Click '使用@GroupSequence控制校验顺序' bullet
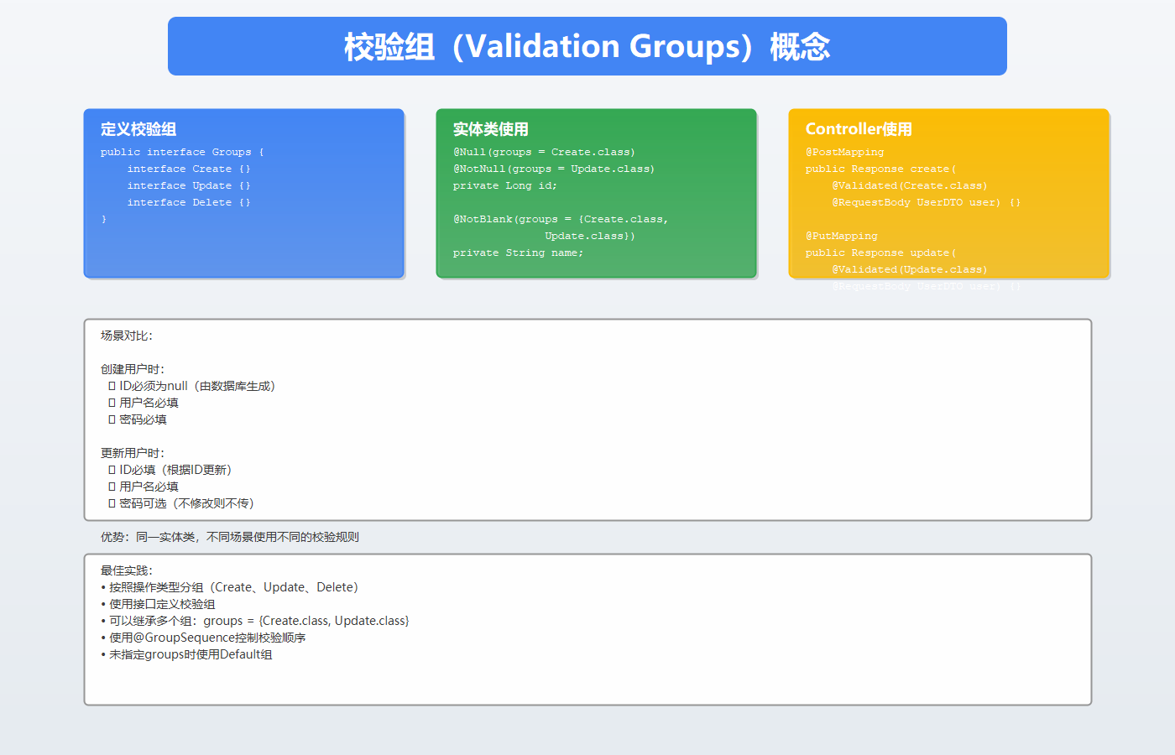The image size is (1175, 755). pyautogui.click(x=203, y=638)
